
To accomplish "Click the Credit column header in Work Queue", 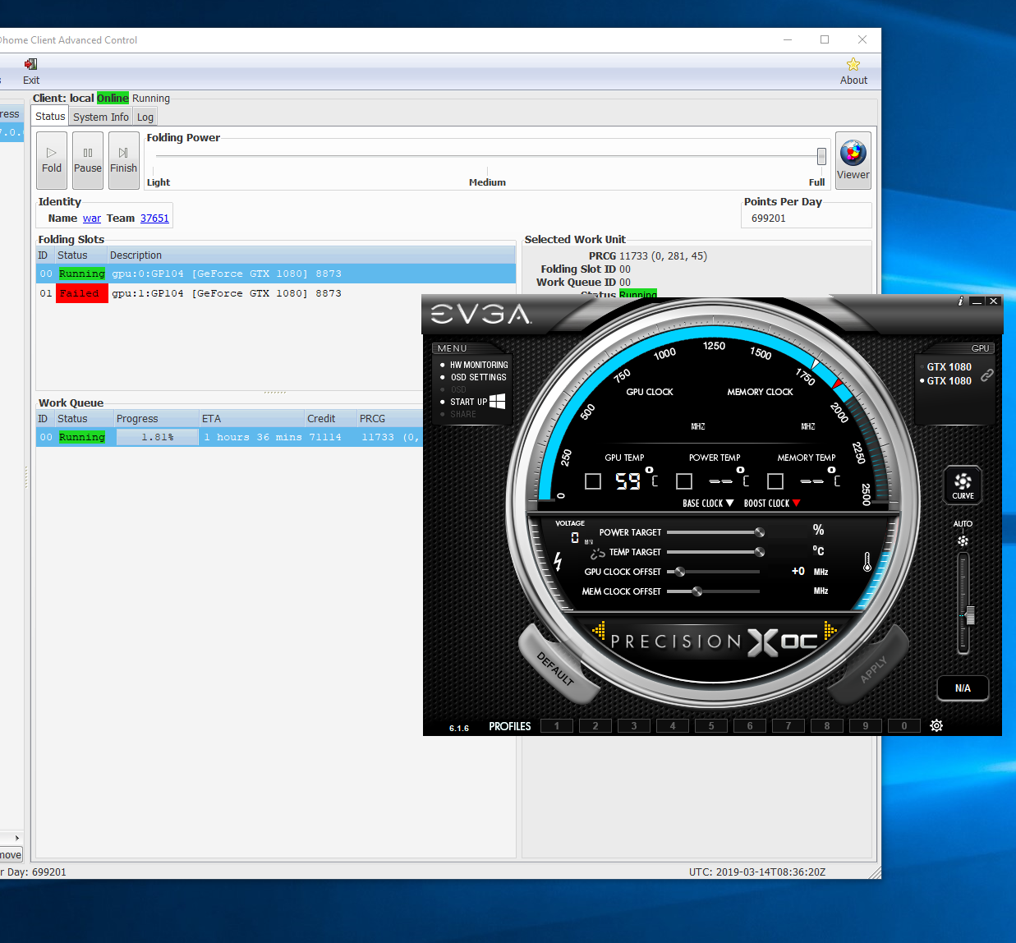I will pos(330,419).
